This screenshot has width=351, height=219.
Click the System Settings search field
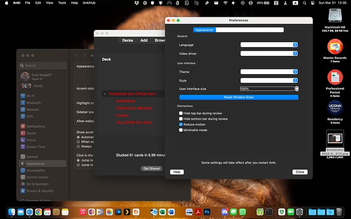(x=43, y=66)
